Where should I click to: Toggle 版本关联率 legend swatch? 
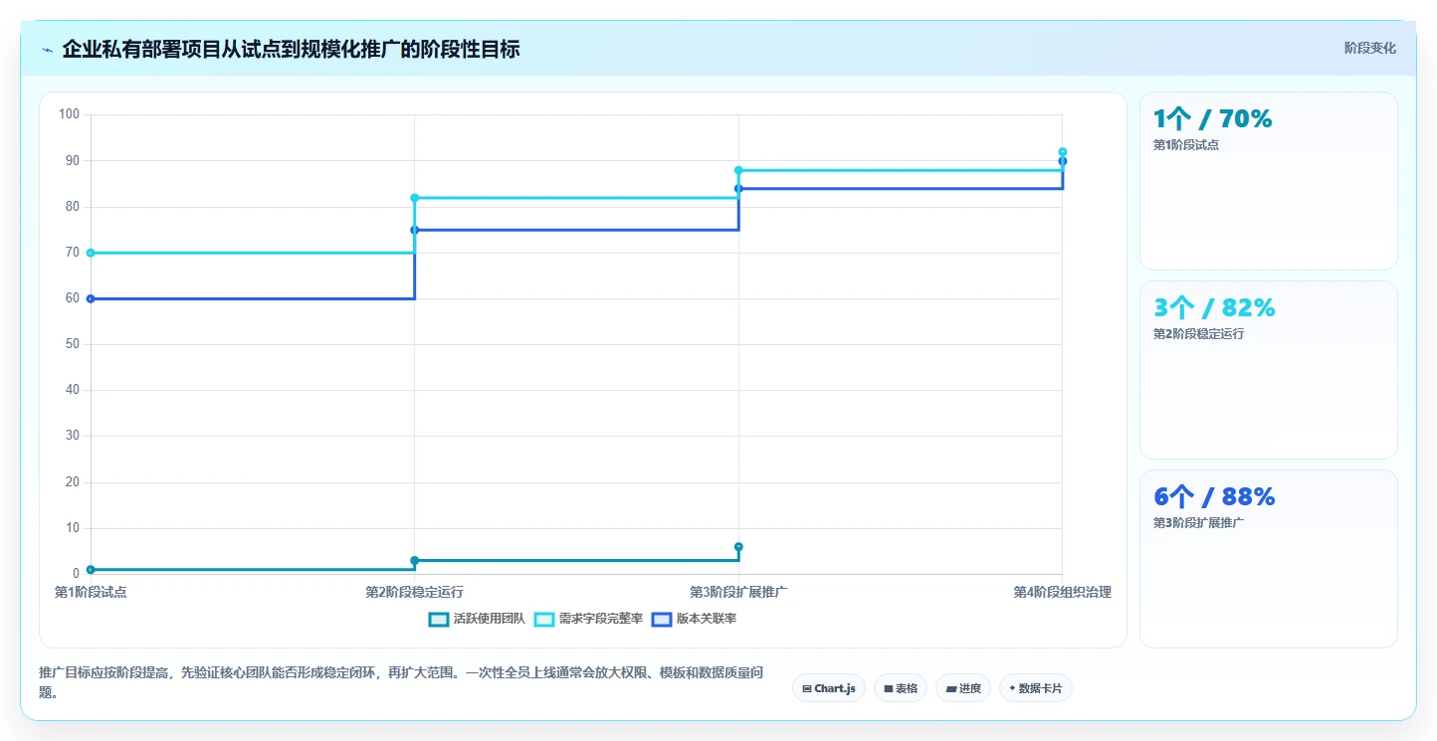pyautogui.click(x=662, y=619)
